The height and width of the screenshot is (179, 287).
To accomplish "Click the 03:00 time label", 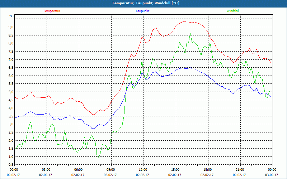I will (x=47, y=170).
